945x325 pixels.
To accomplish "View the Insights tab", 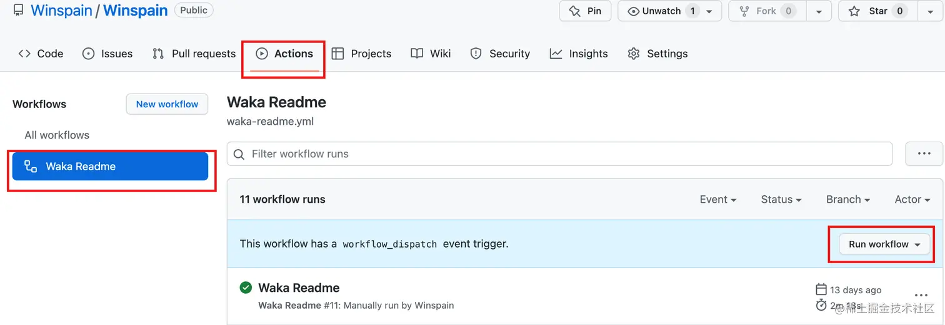I will point(579,54).
